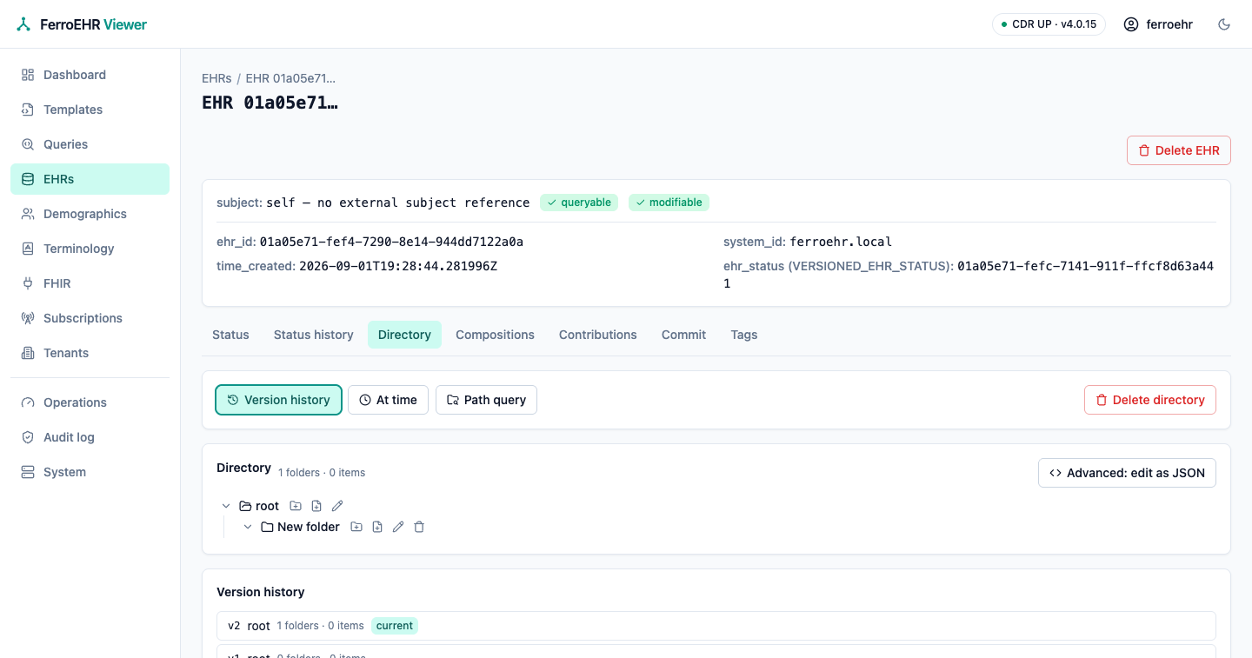Open Dashboard from the sidebar
This screenshot has height=658, width=1252.
tap(90, 75)
